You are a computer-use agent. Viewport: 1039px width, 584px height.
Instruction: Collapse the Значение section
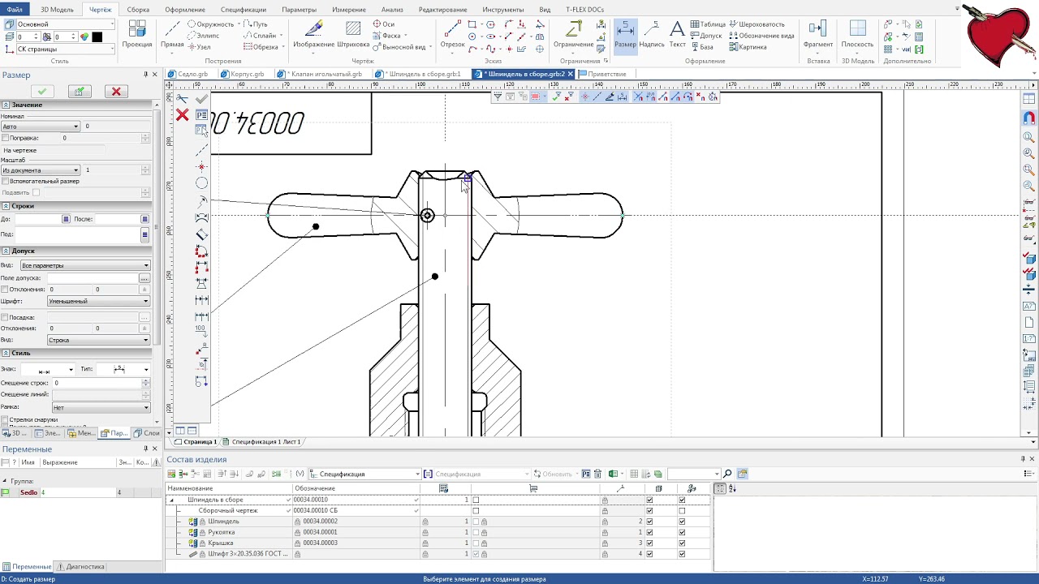pyautogui.click(x=5, y=105)
